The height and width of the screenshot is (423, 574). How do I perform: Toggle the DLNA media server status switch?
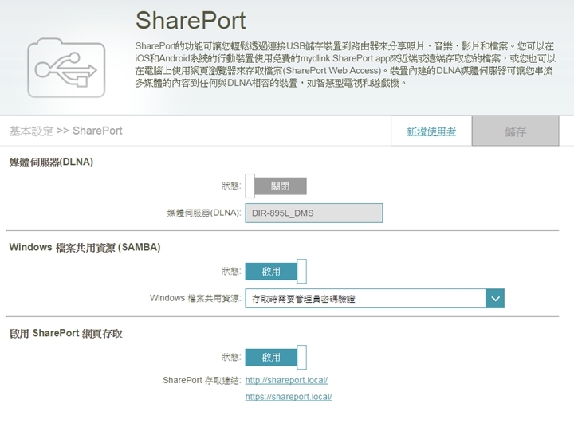click(276, 186)
